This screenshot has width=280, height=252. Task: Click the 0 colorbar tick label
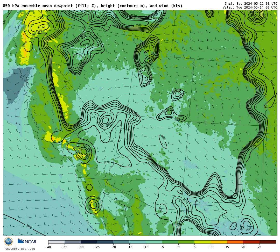tap(178, 247)
